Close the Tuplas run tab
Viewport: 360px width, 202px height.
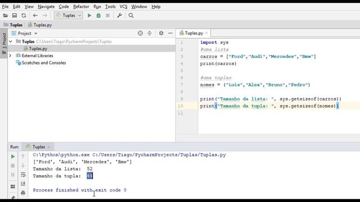[49, 147]
